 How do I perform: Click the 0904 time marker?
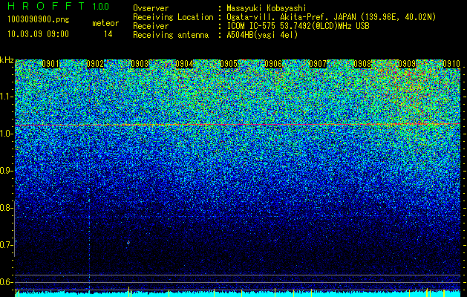click(184, 64)
